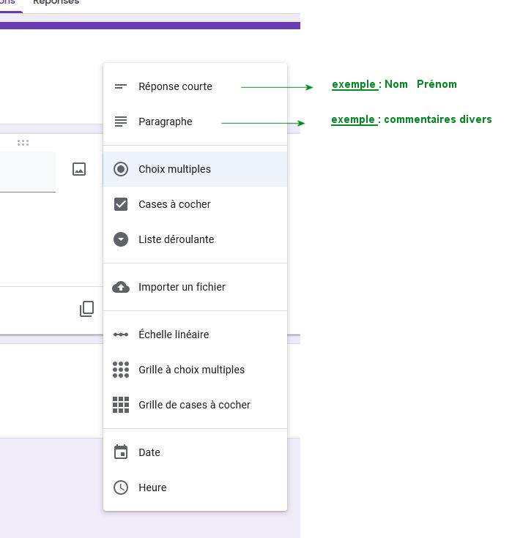Image resolution: width=512 pixels, height=538 pixels.
Task: Choose the Date question type
Action: click(195, 452)
